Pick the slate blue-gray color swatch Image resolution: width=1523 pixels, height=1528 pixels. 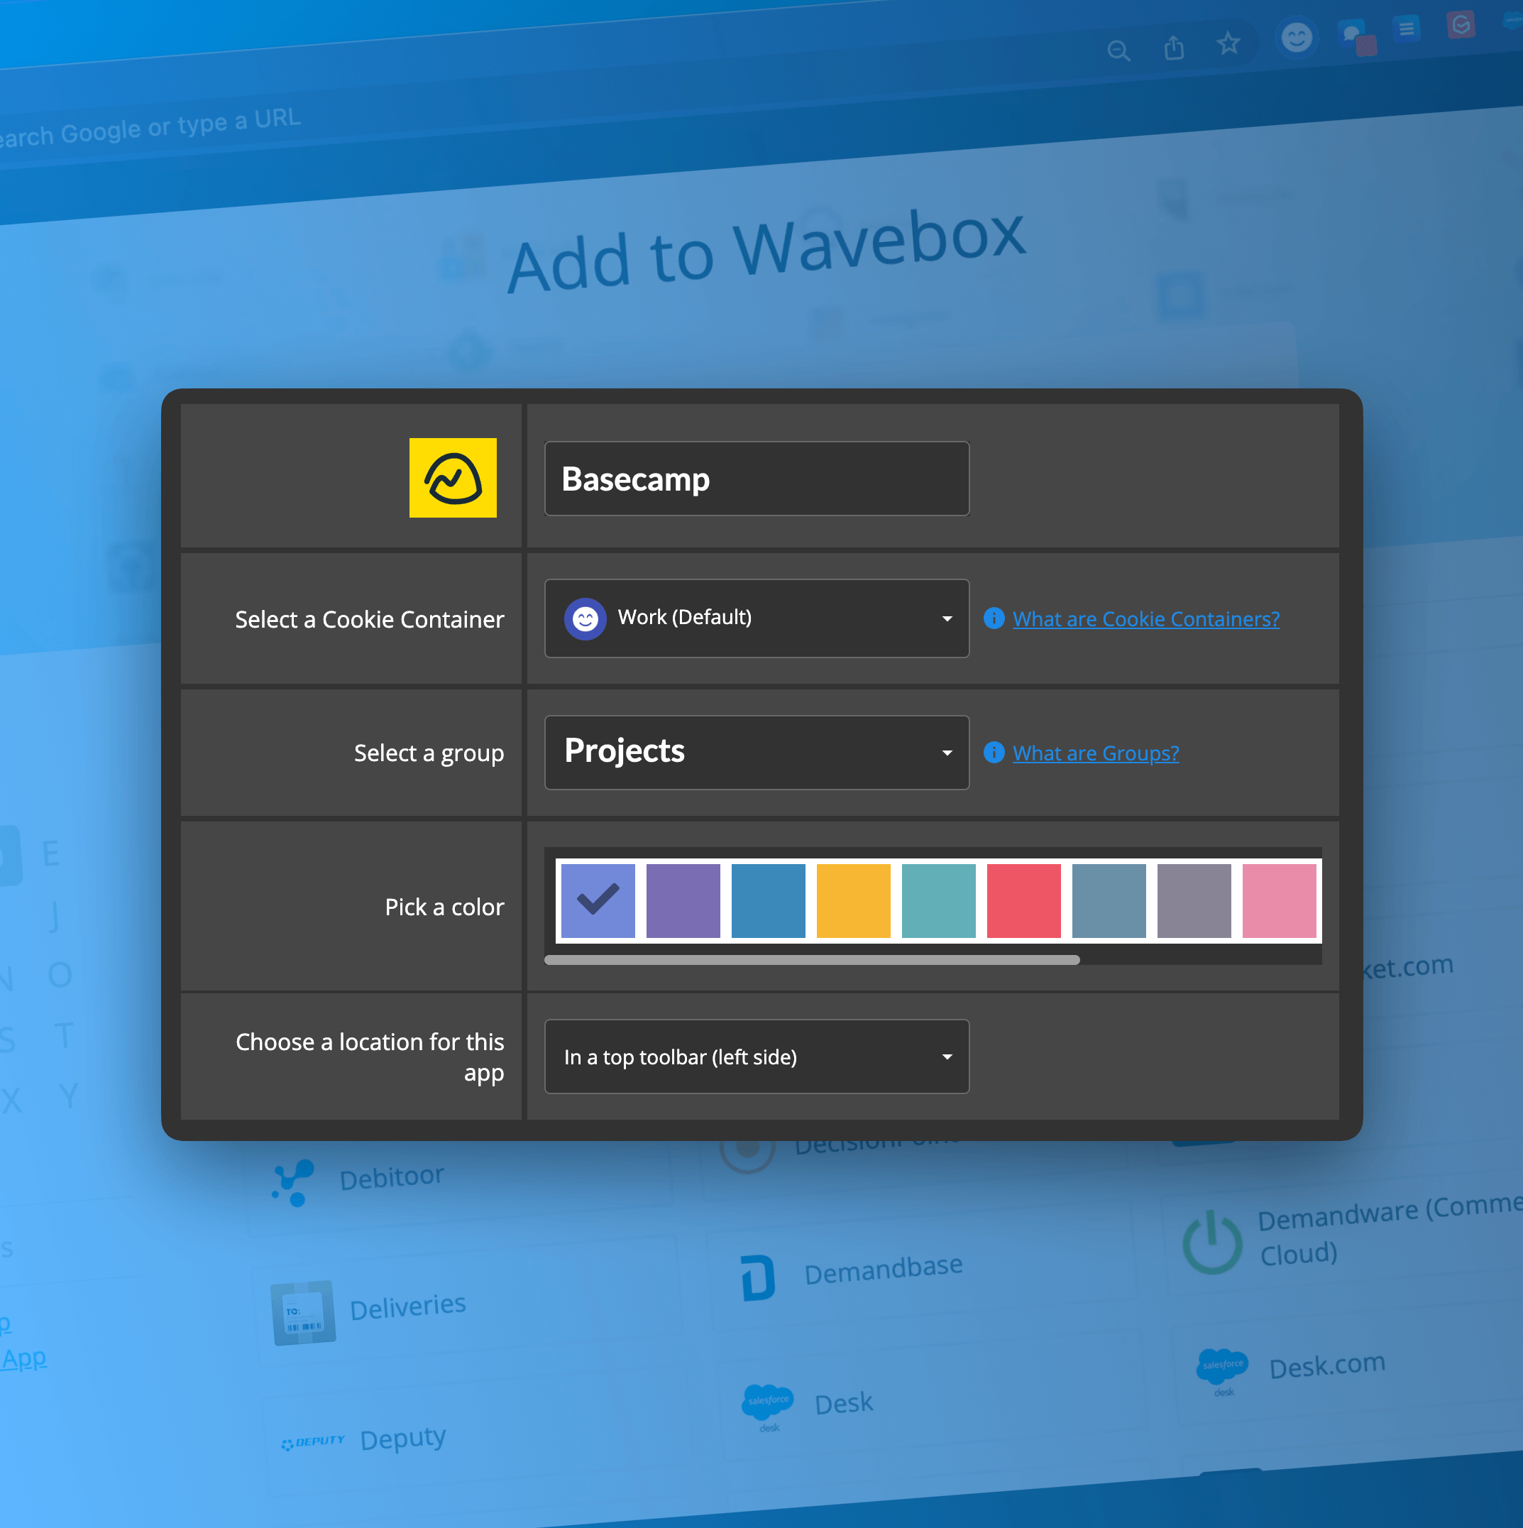click(1109, 900)
